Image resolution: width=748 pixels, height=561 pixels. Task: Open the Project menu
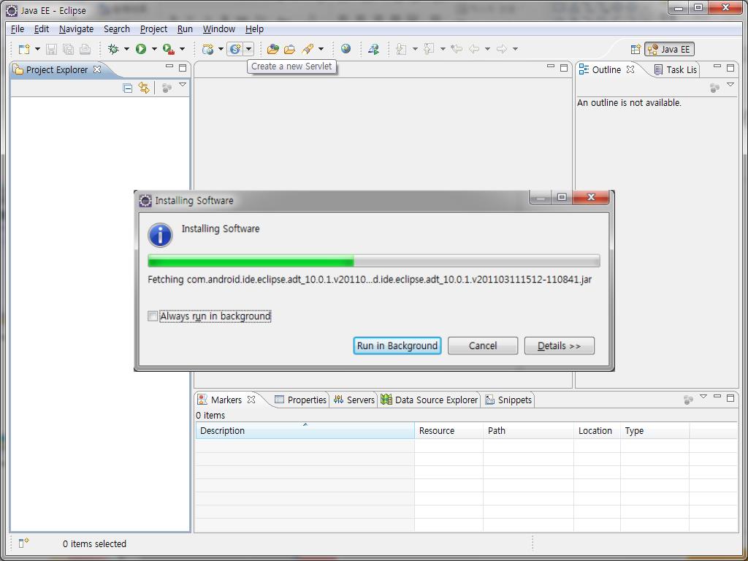[x=153, y=29]
